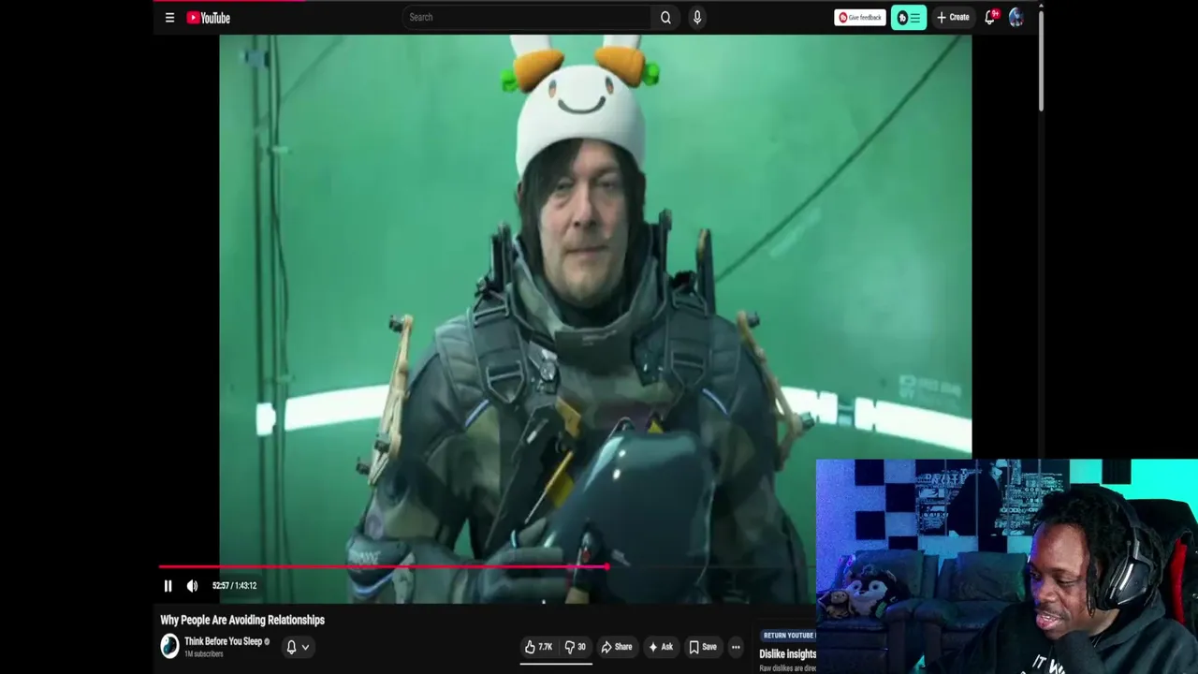This screenshot has height=674, width=1198.
Task: Seek using the red video progress bar
Action: [x=383, y=566]
